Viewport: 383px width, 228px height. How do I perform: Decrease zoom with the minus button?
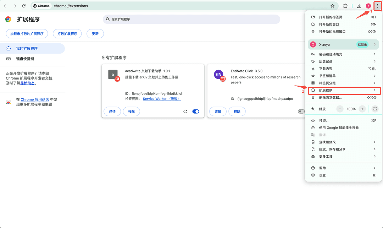click(340, 109)
